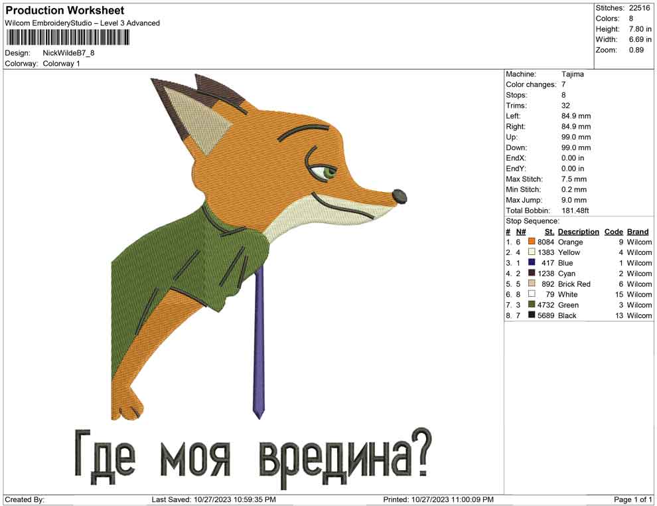Click the Height value '7.80 in'
Screen dimensions: 657x506
(640, 29)
